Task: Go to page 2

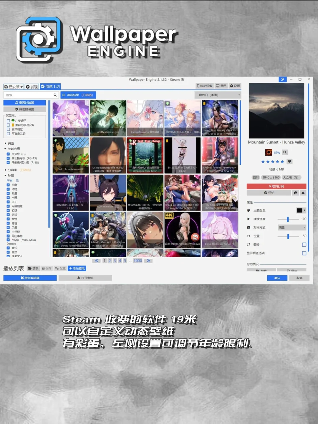Action: point(110,261)
